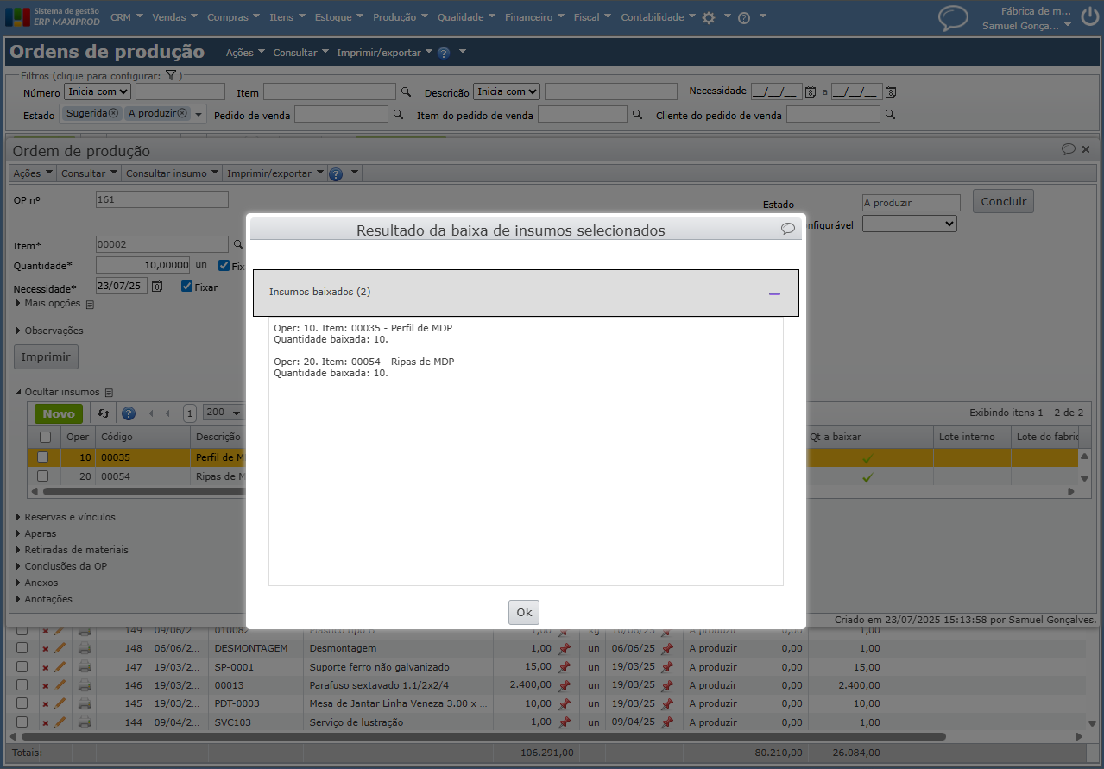Click the ERP MAXIPROD logo
The width and height of the screenshot is (1104, 769).
pos(54,16)
